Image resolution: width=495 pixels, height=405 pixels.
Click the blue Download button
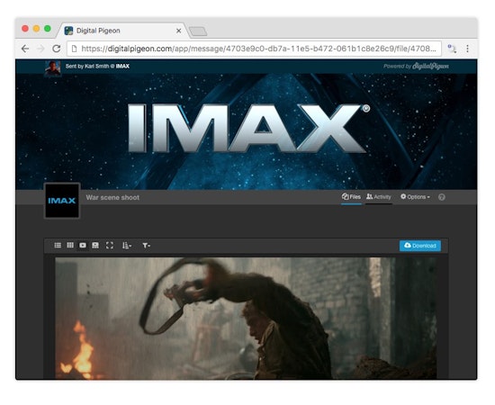point(420,246)
